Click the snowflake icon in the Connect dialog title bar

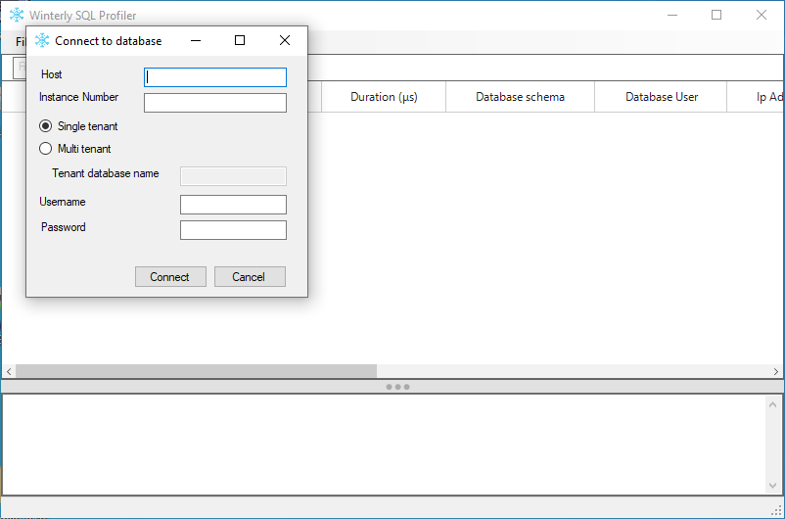pyautogui.click(x=42, y=40)
